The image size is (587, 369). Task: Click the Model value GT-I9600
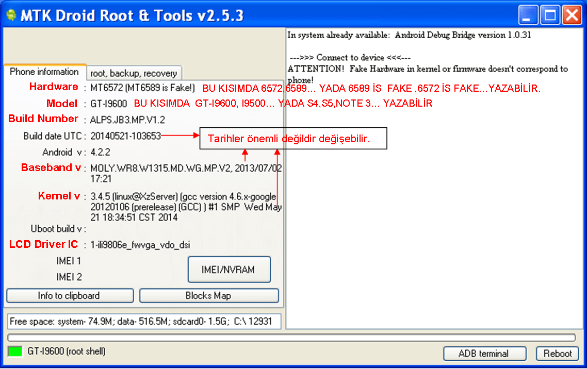tap(108, 104)
